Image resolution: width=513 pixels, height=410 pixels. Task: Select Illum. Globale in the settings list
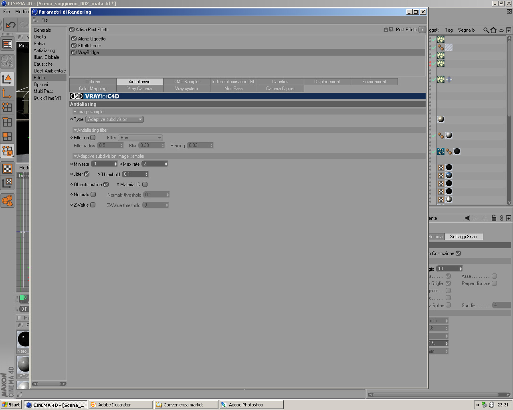click(x=46, y=57)
